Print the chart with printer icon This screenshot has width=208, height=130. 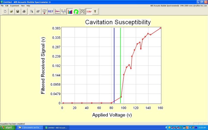(x=24, y=12)
